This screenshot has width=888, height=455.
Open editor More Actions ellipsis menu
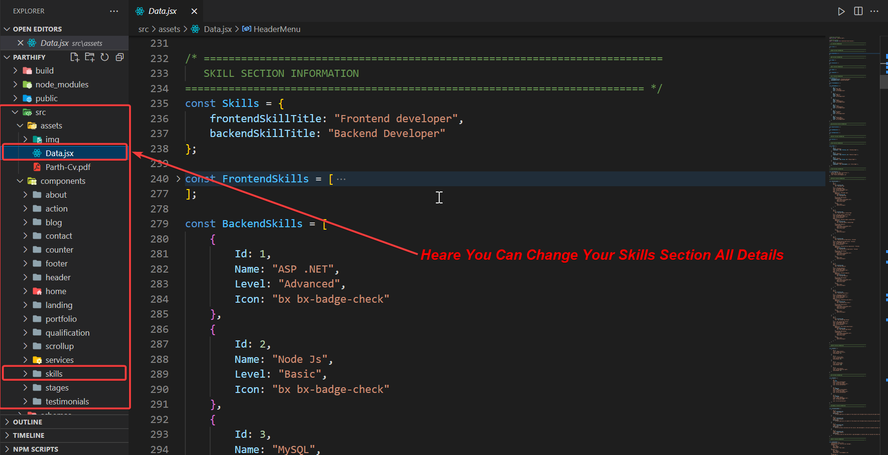pos(874,11)
